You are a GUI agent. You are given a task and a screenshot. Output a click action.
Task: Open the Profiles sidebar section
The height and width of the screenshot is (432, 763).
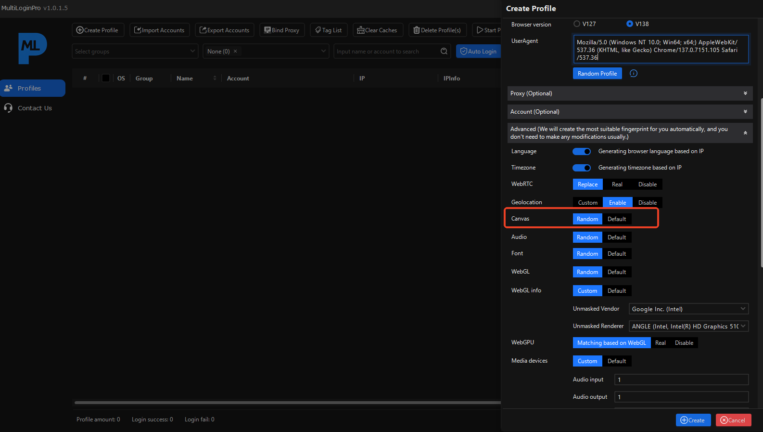pos(32,88)
